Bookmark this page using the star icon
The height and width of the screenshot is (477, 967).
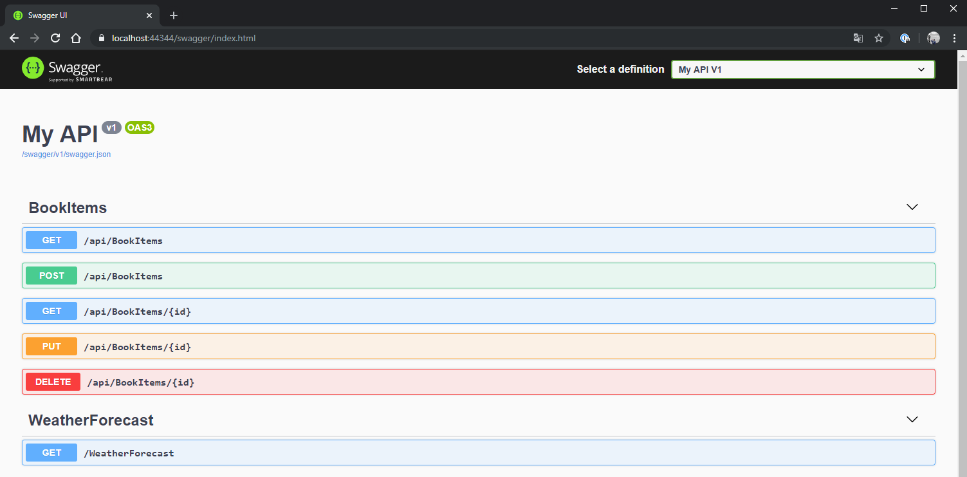879,38
